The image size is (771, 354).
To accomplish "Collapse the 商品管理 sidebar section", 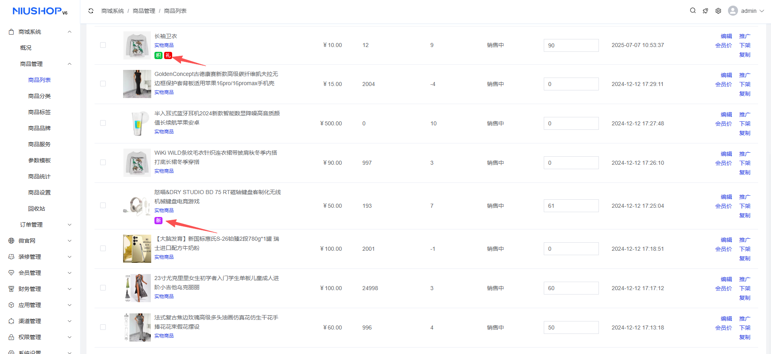I will 69,64.
